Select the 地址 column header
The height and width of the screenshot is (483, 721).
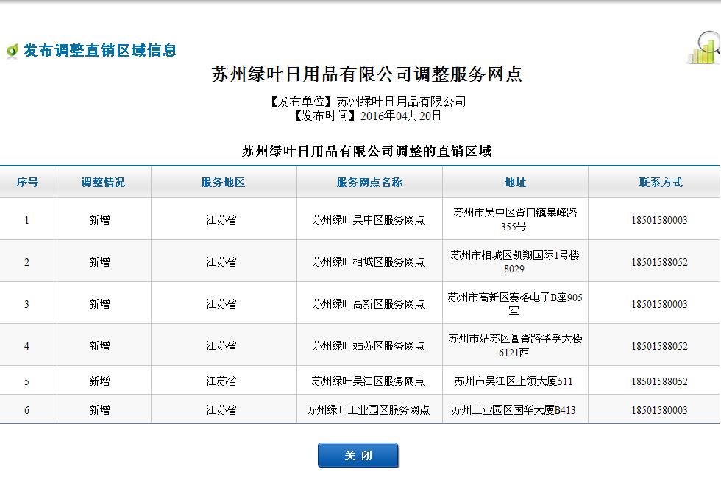point(515,183)
